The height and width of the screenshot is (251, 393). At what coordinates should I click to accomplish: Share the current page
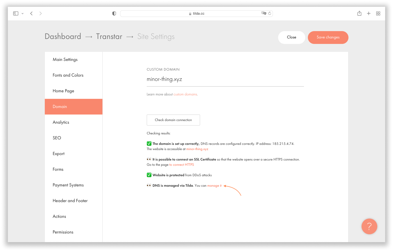(x=359, y=13)
